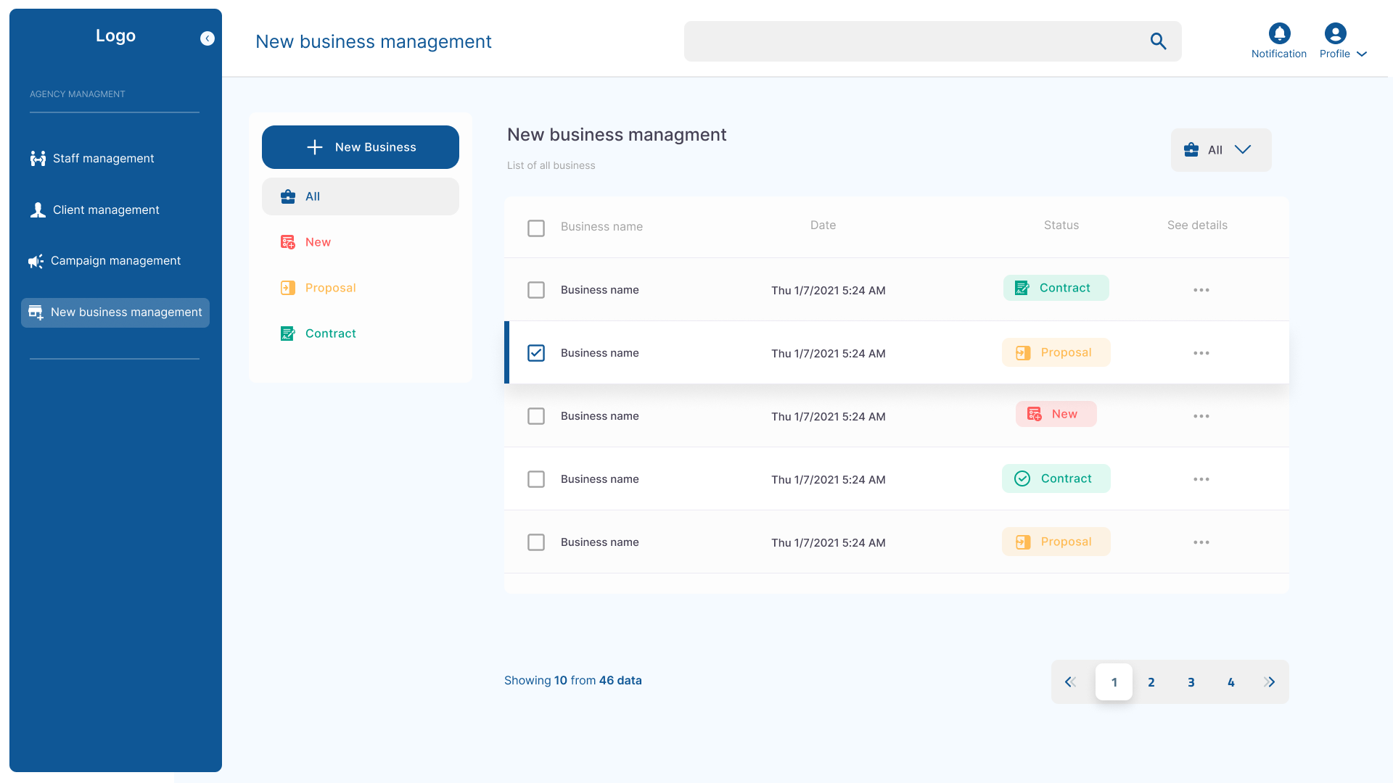
Task: Click the Contract badge in first row
Action: (x=1056, y=288)
